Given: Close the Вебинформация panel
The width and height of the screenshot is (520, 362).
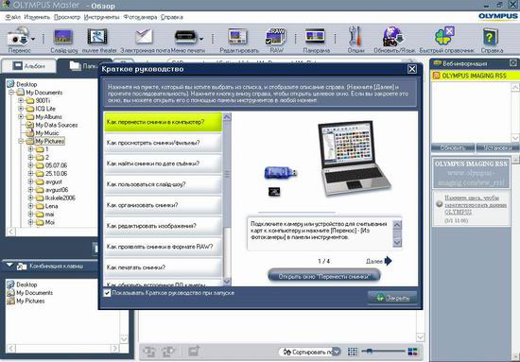Looking at the screenshot, I should [513, 63].
